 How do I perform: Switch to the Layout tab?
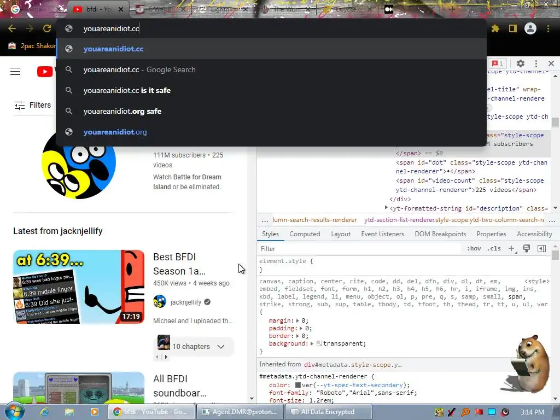click(x=341, y=234)
